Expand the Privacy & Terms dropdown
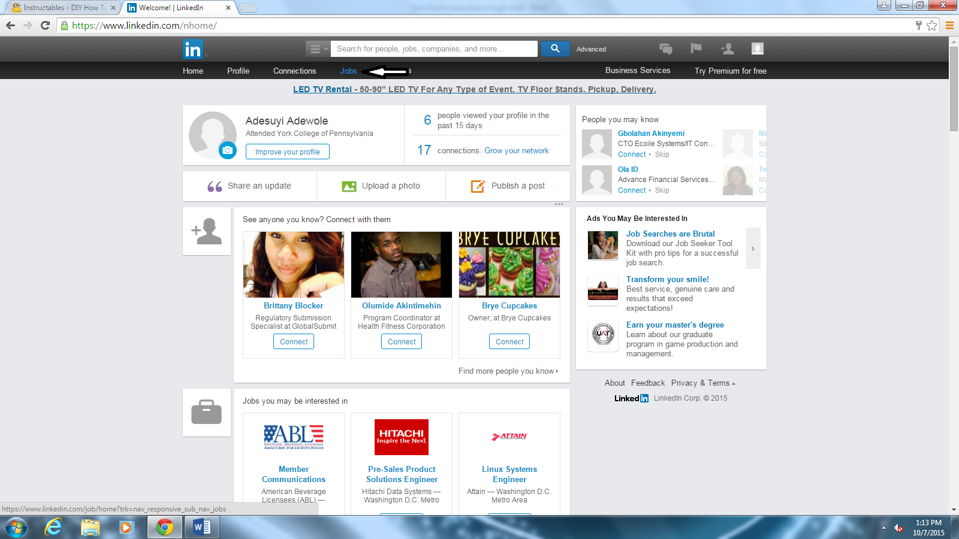The image size is (959, 539). pos(702,383)
